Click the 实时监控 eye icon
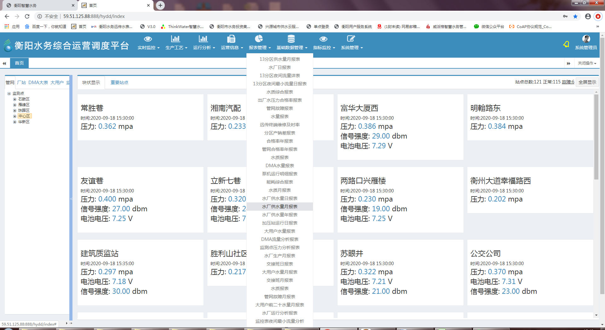 [148, 39]
